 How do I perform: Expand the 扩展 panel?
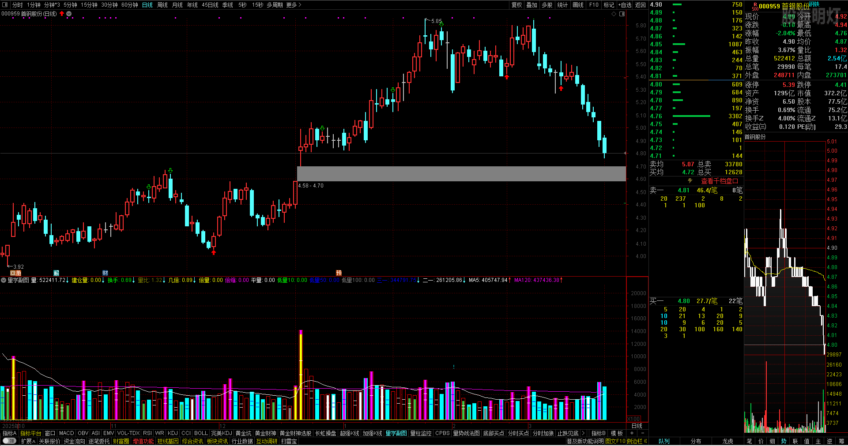coord(28,441)
